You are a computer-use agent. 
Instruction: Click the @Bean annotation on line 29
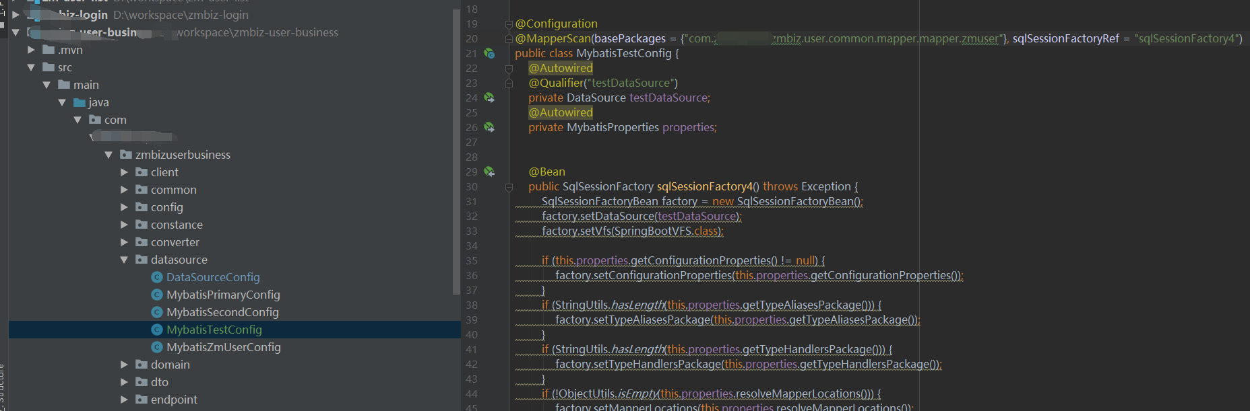546,172
